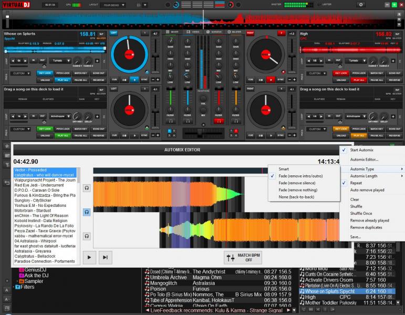The height and width of the screenshot is (315, 405).
Task: Toggle the orange KEY LOCK on the bottom-right deck
Action: coord(341,129)
